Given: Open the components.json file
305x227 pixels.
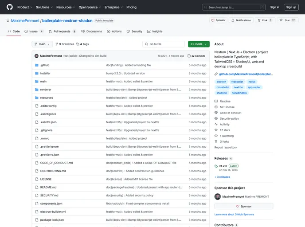Looking at the screenshot, I should pyautogui.click(x=51, y=204).
